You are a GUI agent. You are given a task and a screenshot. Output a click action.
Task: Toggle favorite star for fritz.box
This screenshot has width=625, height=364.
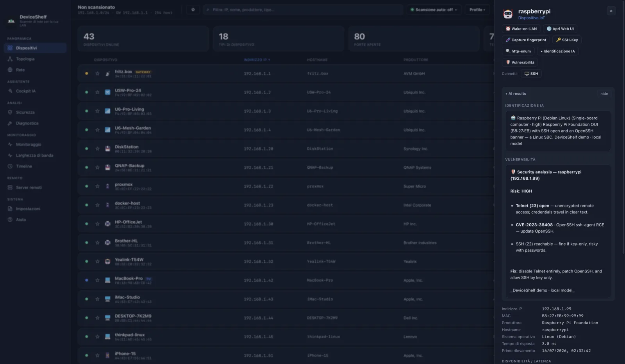click(97, 73)
